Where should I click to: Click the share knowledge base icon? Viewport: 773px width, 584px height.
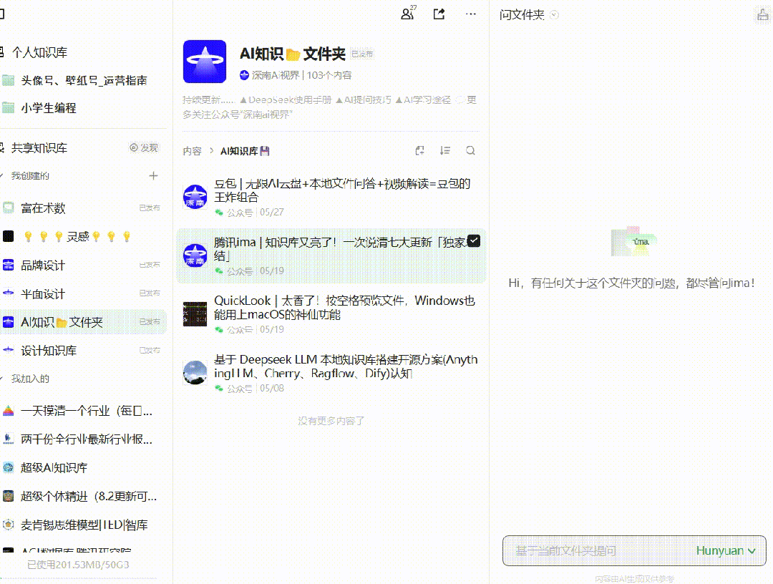click(x=439, y=14)
